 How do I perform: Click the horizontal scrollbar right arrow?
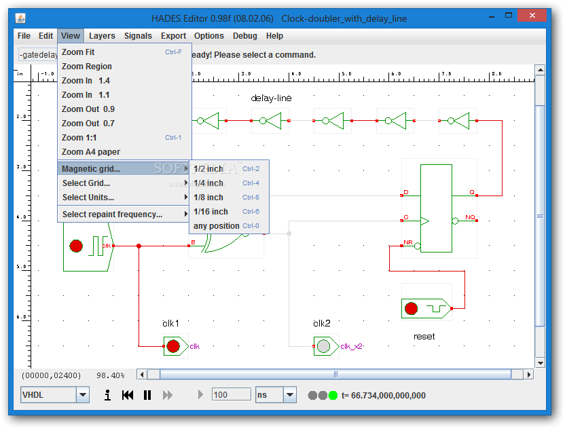click(x=528, y=375)
